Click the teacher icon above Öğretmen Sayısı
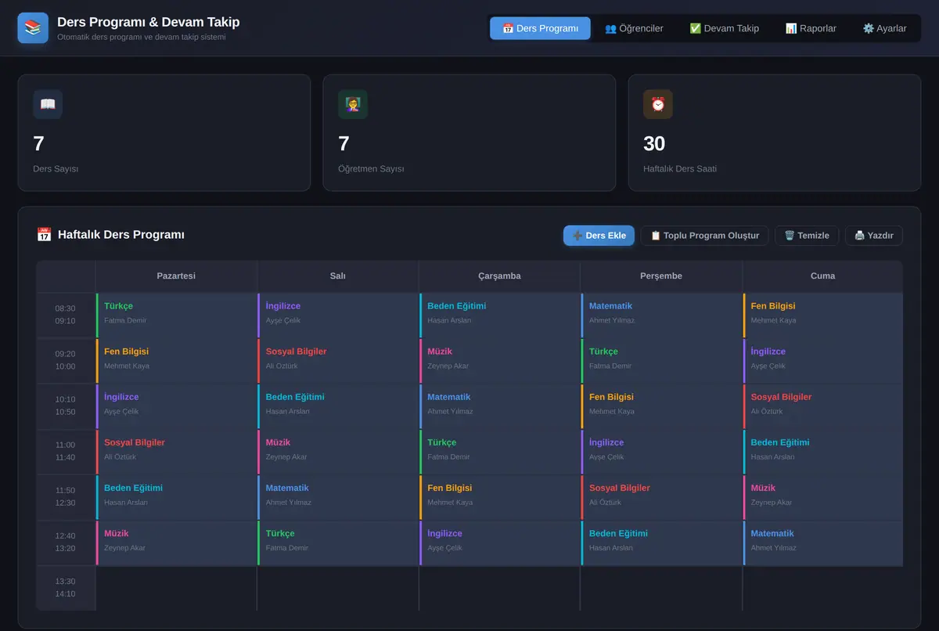Image resolution: width=939 pixels, height=631 pixels. (x=353, y=104)
